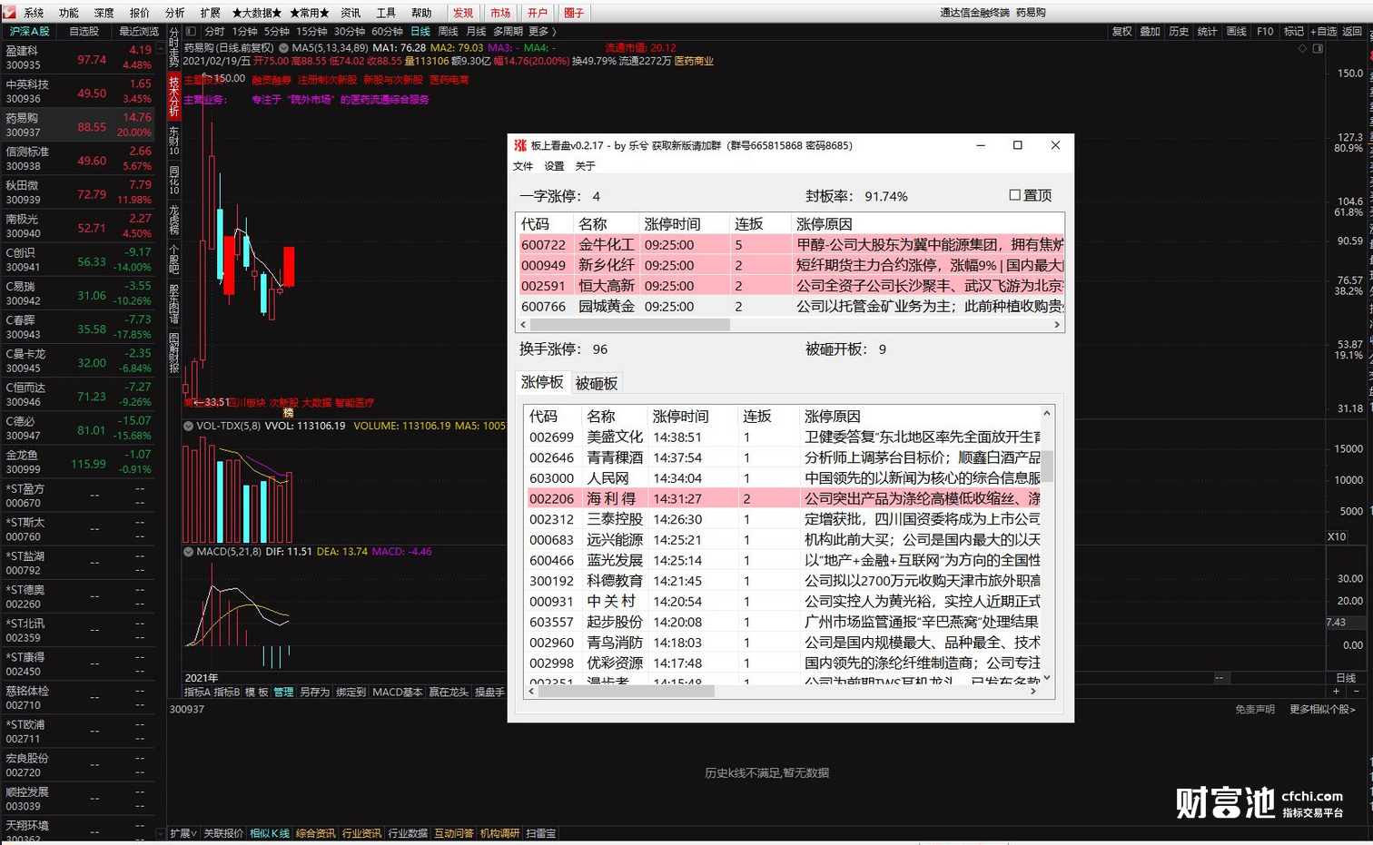Switch chart to 60分钟 period
Image resolution: width=1373 pixels, height=845 pixels.
coord(387,31)
